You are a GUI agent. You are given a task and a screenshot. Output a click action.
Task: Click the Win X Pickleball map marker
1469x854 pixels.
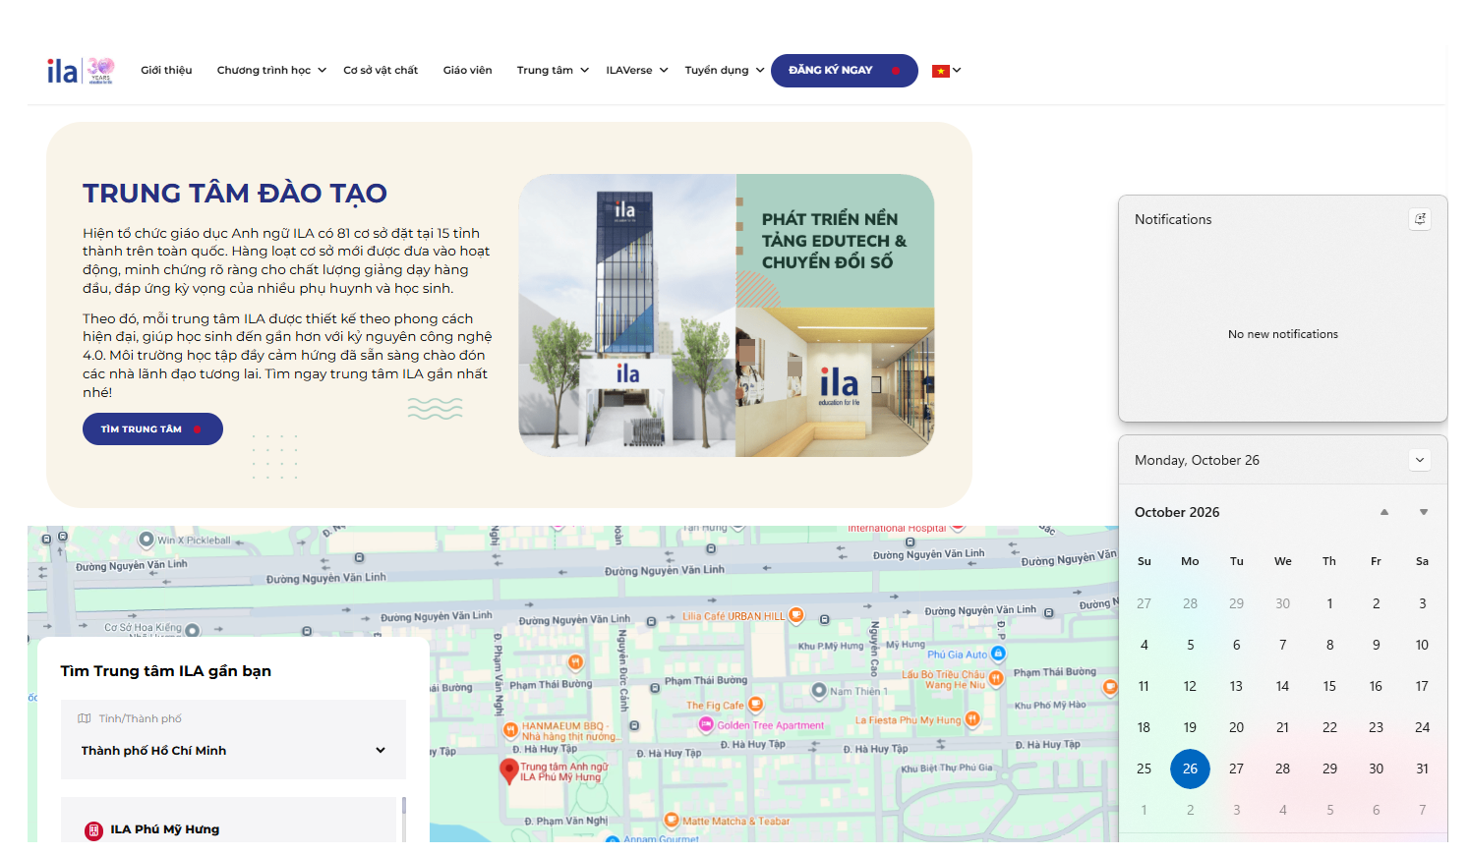147,540
